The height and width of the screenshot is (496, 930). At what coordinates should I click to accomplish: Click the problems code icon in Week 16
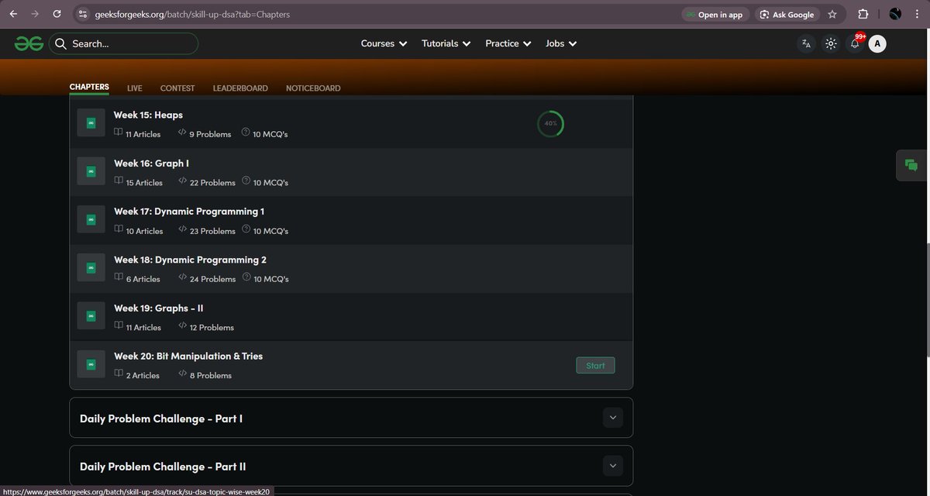[x=182, y=181]
